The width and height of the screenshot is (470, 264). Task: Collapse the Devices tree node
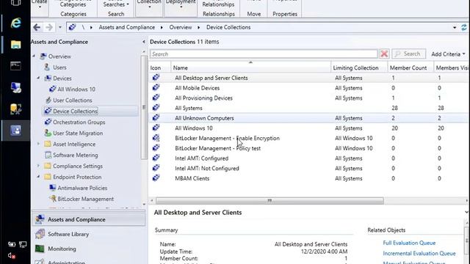[x=38, y=78]
